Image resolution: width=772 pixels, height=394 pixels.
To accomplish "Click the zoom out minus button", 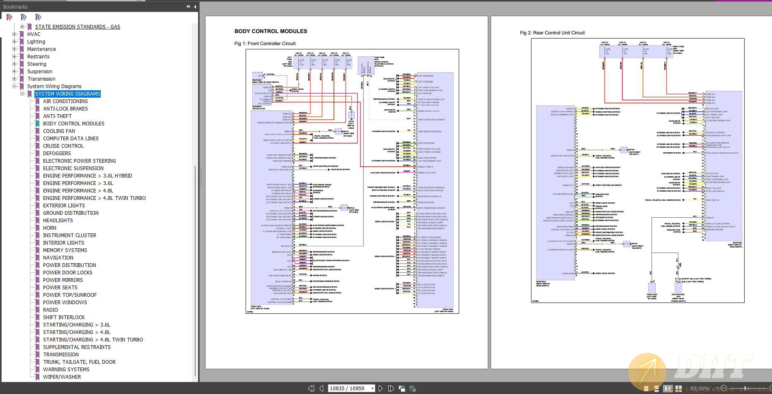I will (x=724, y=388).
